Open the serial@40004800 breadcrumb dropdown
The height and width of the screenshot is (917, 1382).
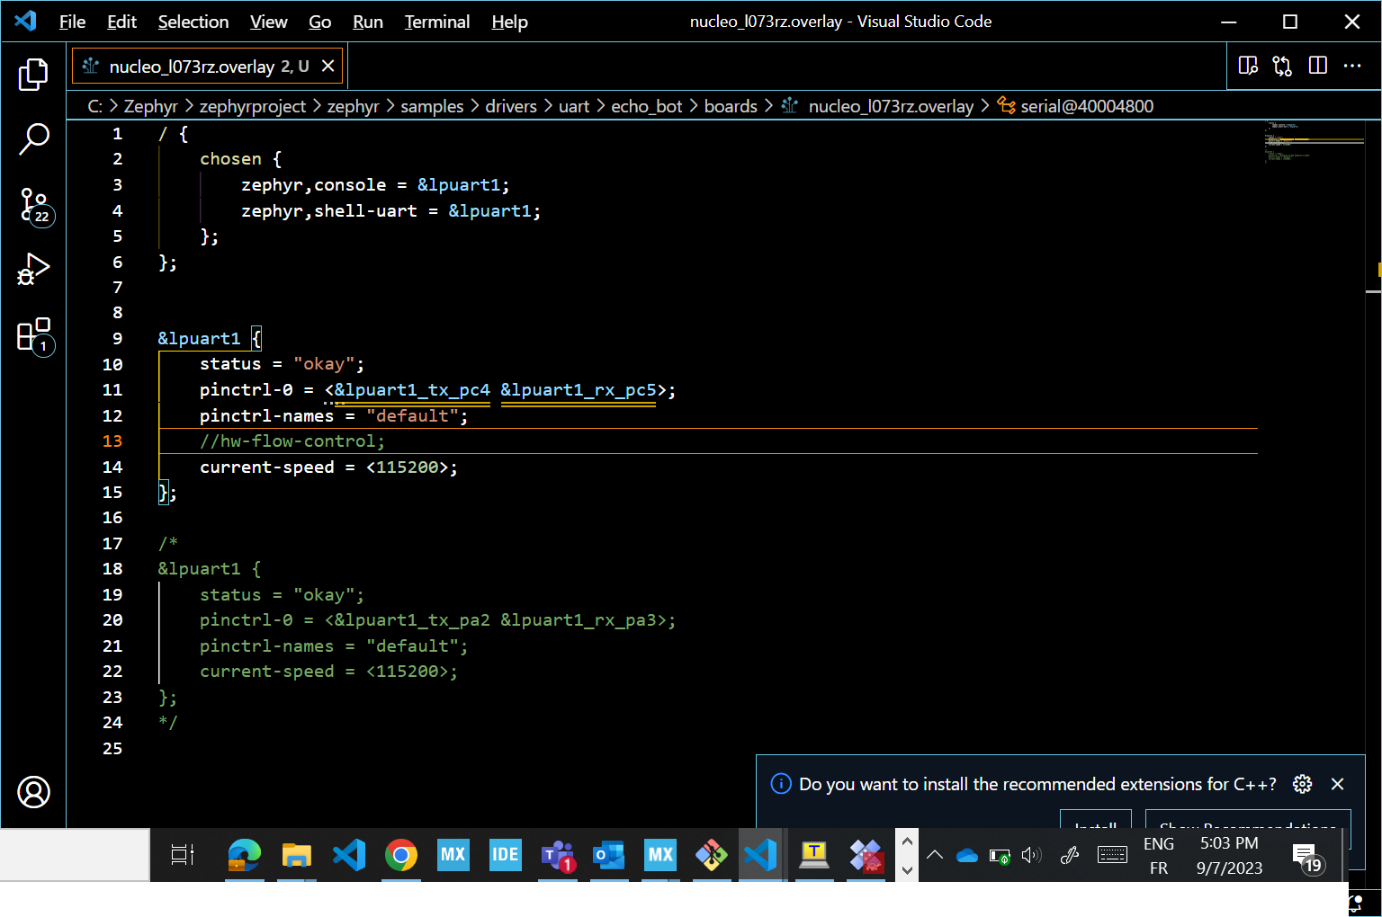click(x=1087, y=105)
